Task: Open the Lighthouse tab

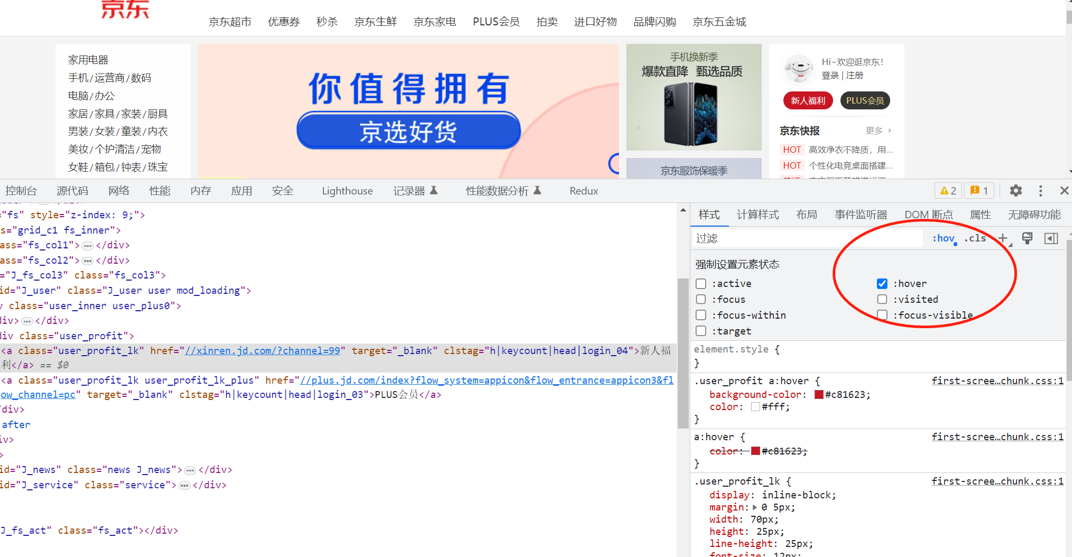Action: coord(347,191)
